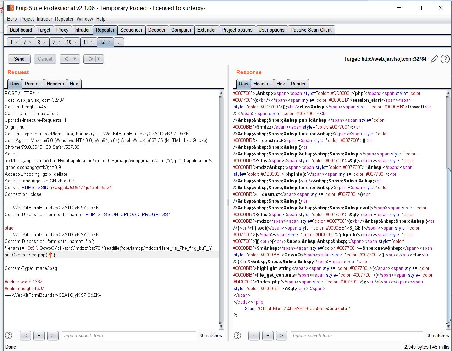Click the Request scrollbar up arrow
The width and height of the screenshot is (452, 351).
(x=221, y=93)
